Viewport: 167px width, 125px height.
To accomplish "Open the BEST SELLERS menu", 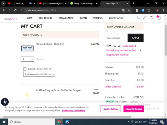I will coord(45,18).
